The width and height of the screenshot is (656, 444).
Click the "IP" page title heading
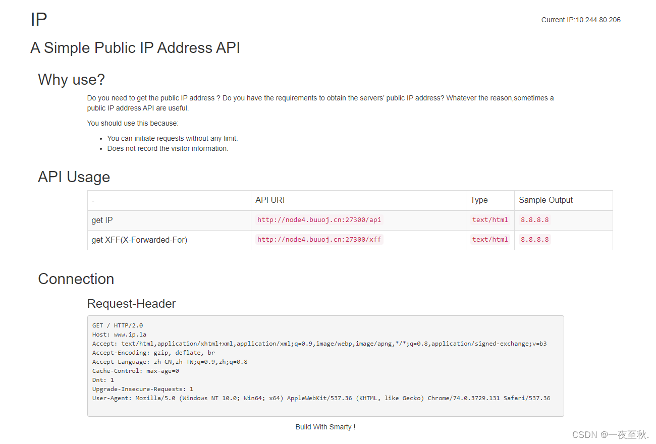tap(39, 20)
